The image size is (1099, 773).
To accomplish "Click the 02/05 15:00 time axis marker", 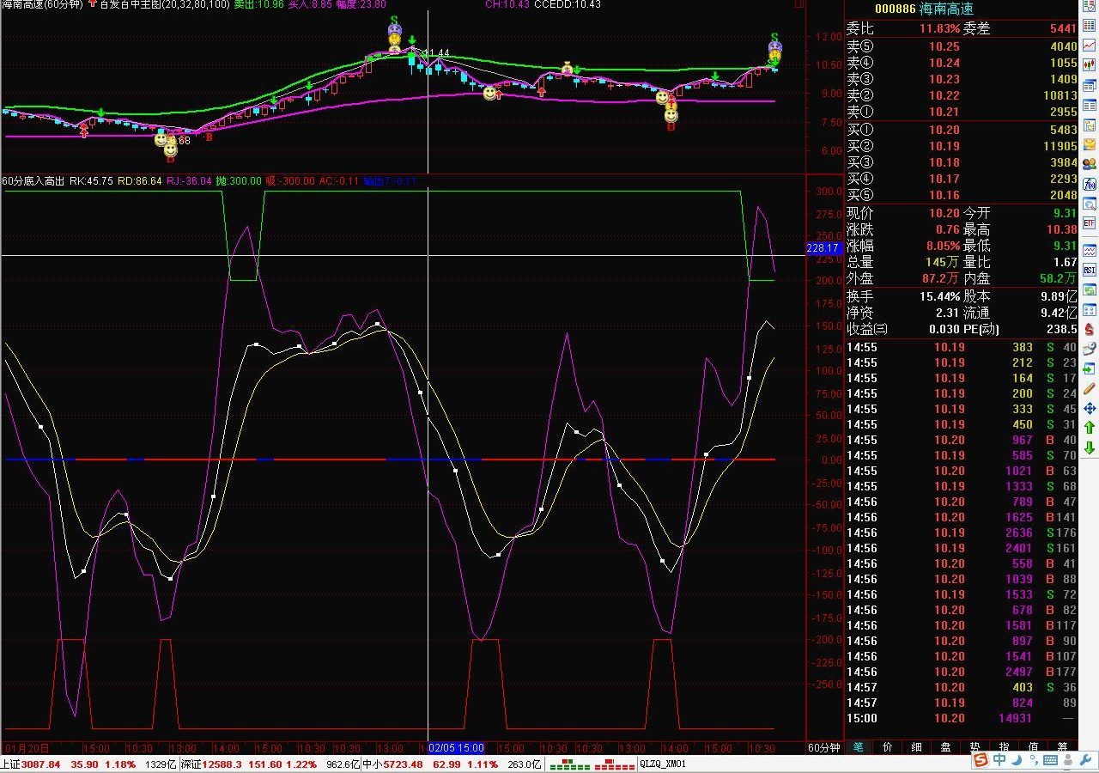I will click(457, 748).
